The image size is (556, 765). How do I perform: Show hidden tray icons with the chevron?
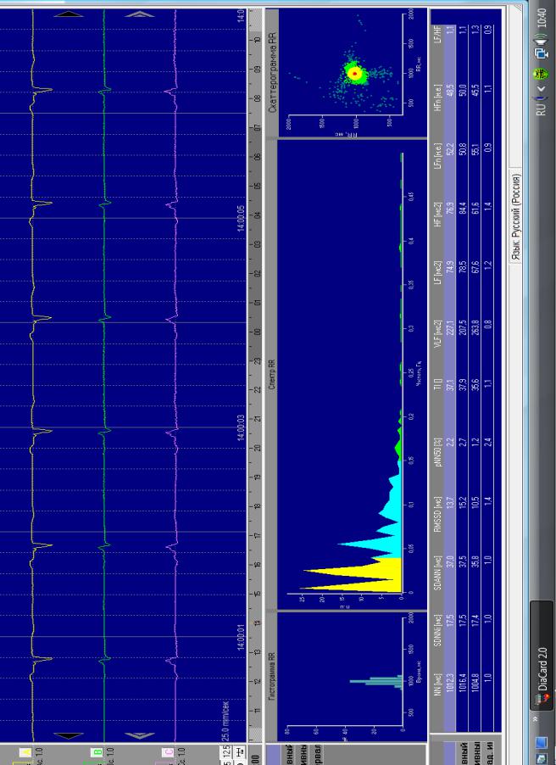pos(541,89)
